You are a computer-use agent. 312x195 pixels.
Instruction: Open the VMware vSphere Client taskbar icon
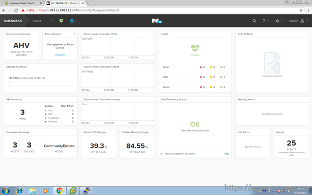pyautogui.click(x=73, y=191)
